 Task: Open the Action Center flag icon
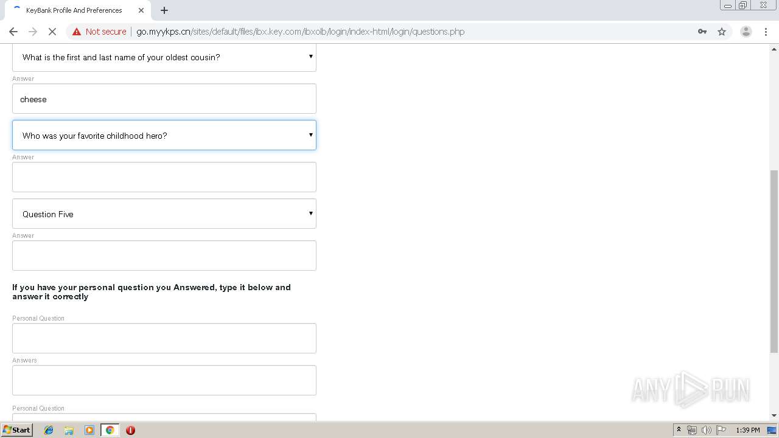[x=721, y=430]
